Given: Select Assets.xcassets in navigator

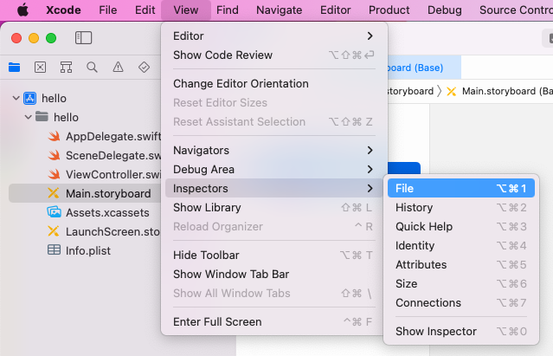Looking at the screenshot, I should point(107,213).
